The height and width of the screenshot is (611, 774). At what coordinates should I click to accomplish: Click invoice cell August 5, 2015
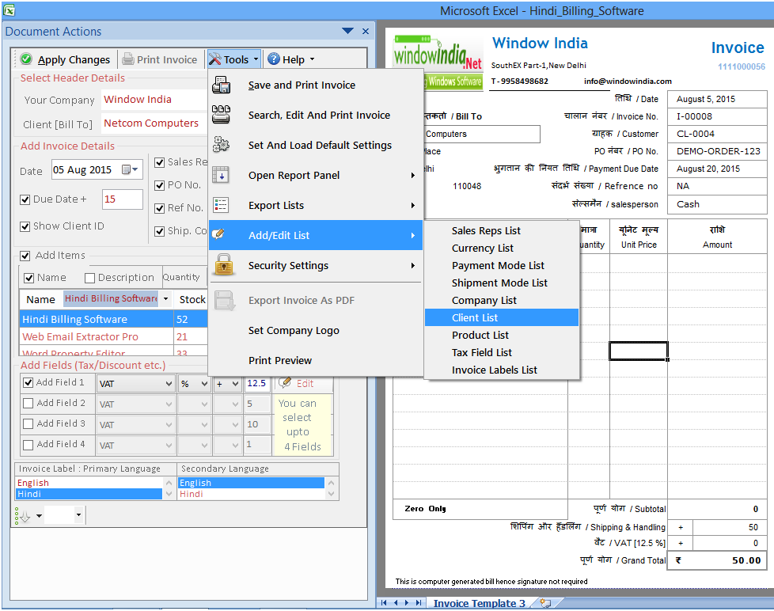click(x=717, y=99)
